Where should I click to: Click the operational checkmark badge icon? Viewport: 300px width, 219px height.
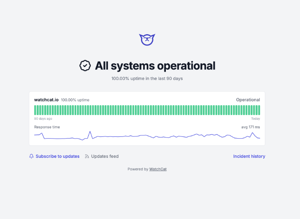point(85,66)
